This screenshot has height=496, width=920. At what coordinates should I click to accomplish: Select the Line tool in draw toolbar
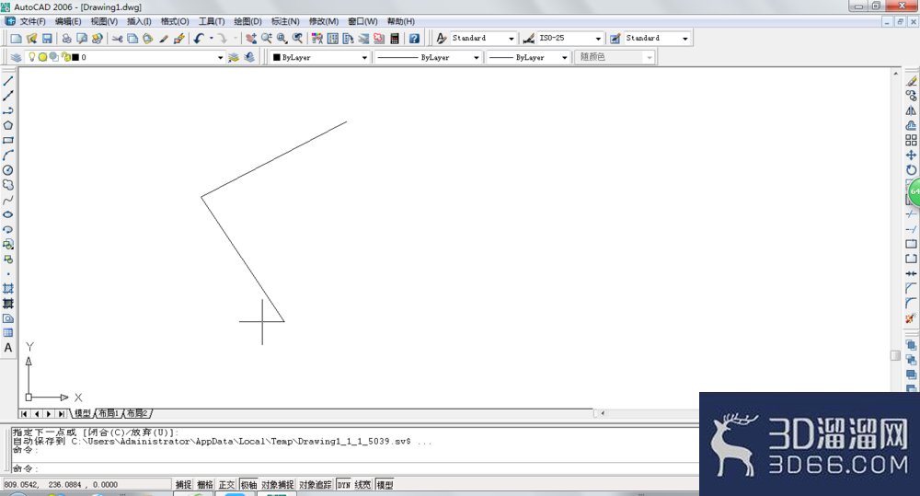click(8, 81)
